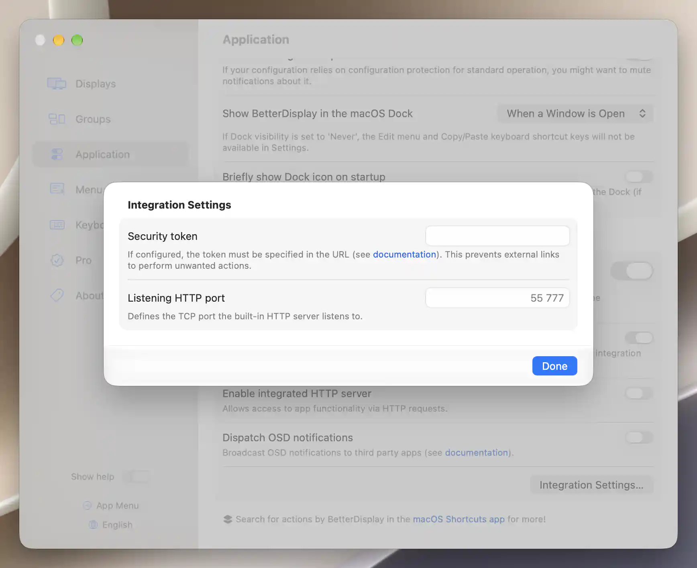697x568 pixels.
Task: Click the Displays sidebar icon
Action: click(57, 84)
